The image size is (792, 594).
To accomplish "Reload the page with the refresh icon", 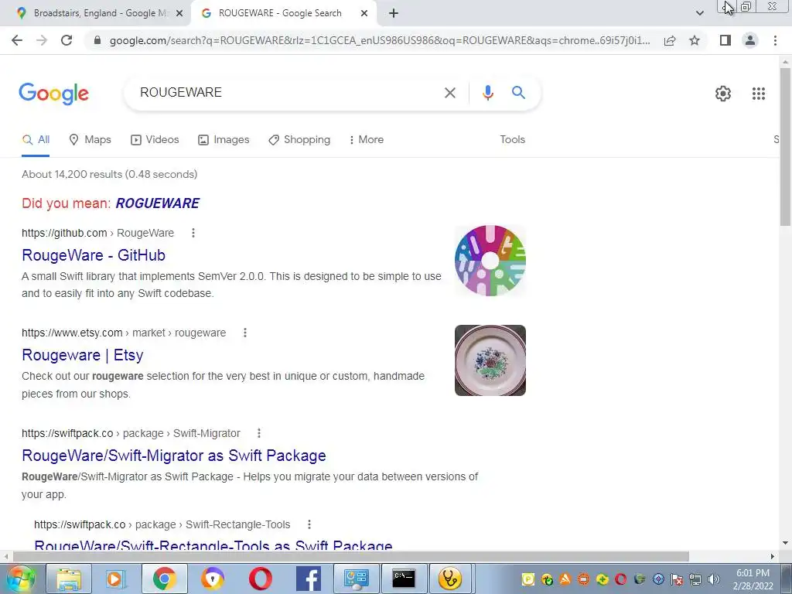I will 67,40.
